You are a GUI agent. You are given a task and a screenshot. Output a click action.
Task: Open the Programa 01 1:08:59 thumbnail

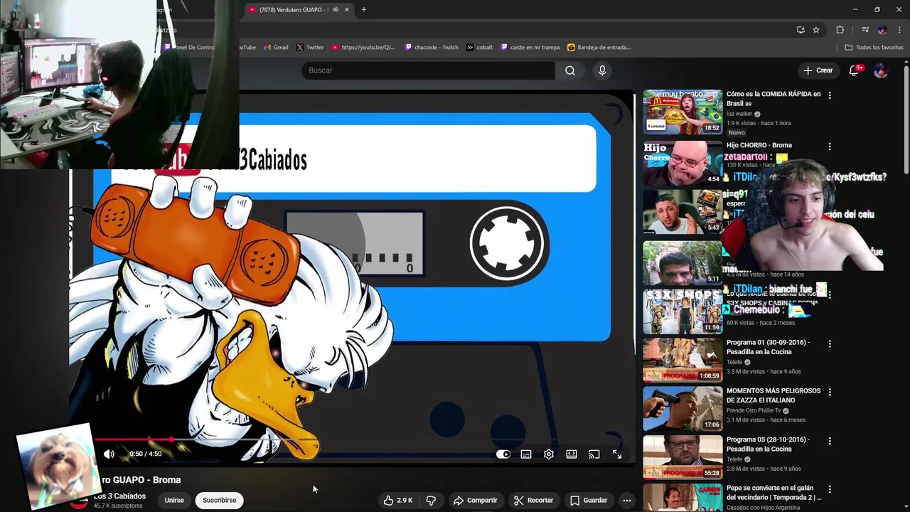tap(682, 360)
